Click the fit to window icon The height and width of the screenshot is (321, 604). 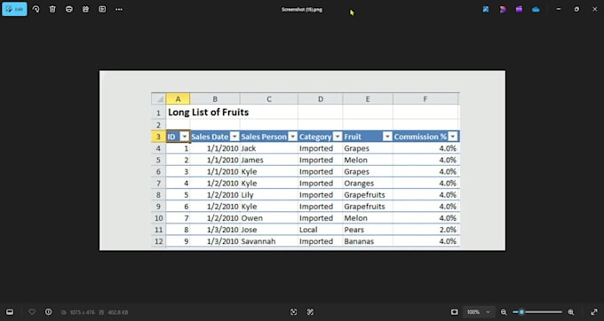click(455, 312)
